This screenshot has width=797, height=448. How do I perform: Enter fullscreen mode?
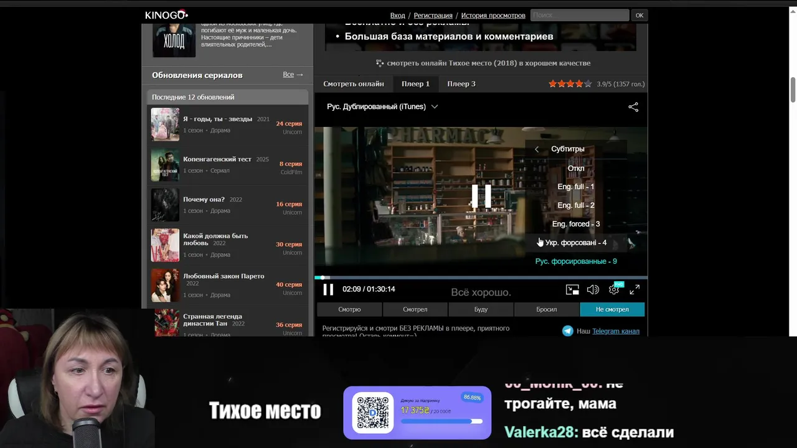tap(634, 289)
